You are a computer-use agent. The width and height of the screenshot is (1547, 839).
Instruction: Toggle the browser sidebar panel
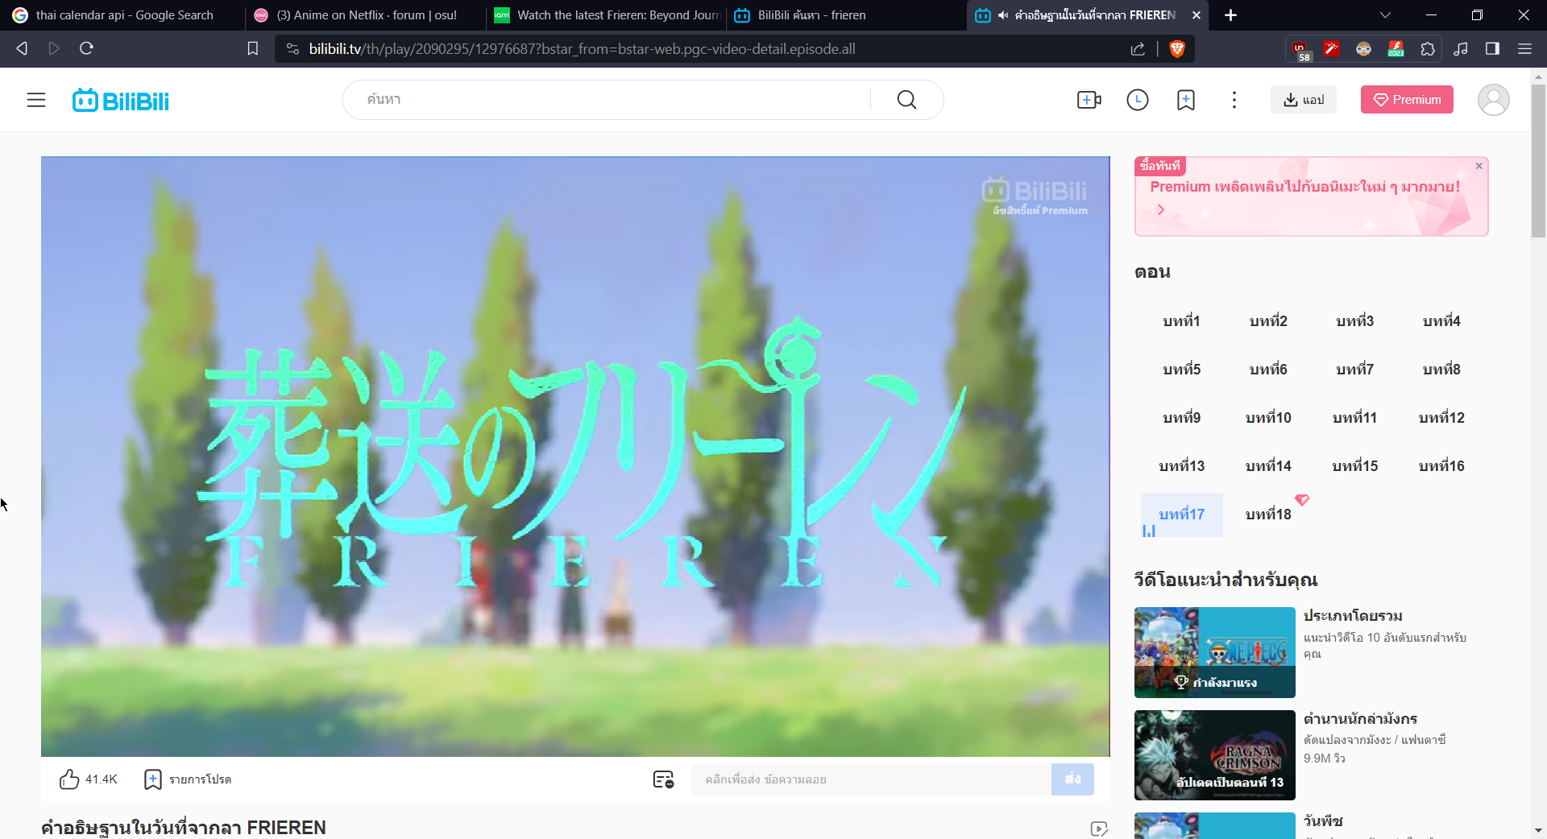(x=1492, y=49)
